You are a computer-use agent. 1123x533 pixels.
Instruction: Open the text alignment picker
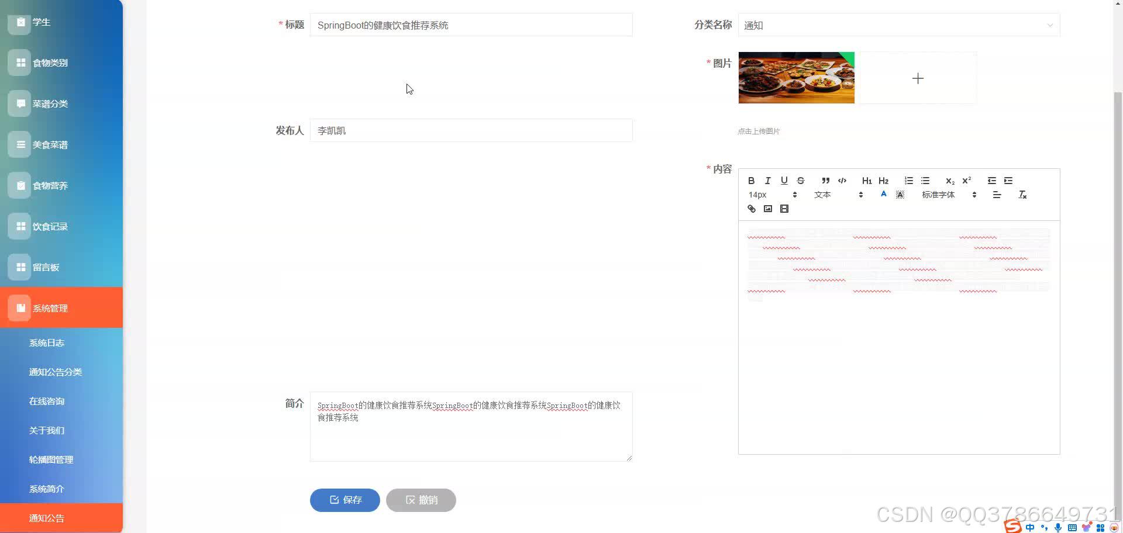tap(997, 195)
